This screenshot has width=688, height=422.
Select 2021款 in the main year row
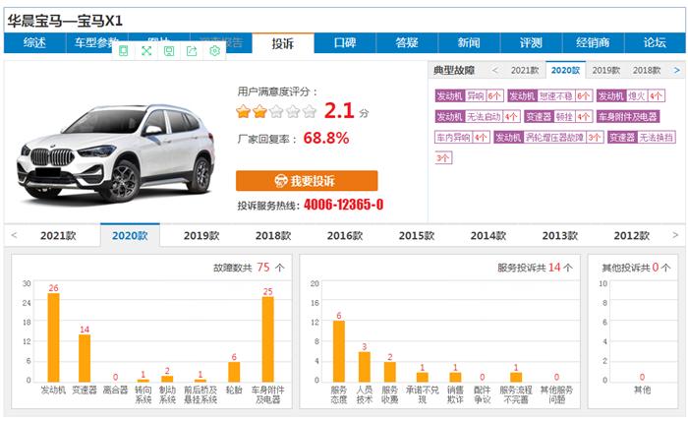click(58, 236)
